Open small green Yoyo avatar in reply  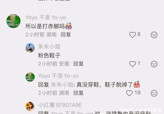[x=30, y=77]
